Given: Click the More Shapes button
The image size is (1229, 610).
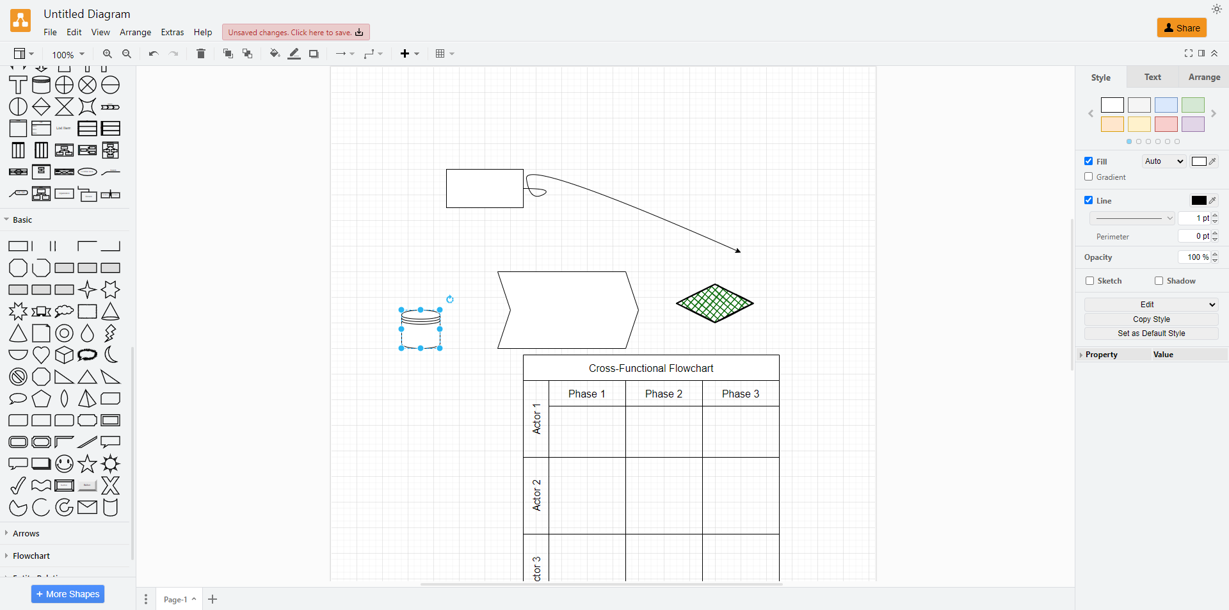Looking at the screenshot, I should (x=68, y=594).
